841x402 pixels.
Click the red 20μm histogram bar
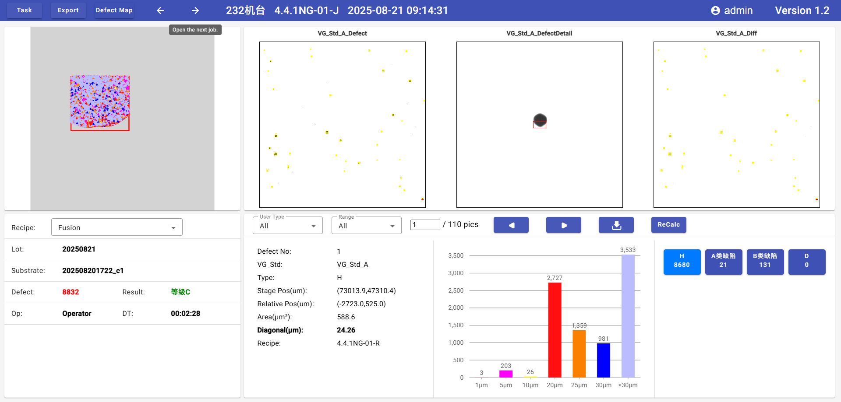555,330
